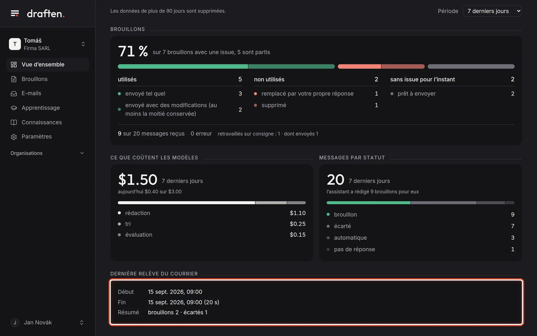This screenshot has height=336, width=537.
Task: Click the $1.50 cost total
Action: pyautogui.click(x=138, y=180)
